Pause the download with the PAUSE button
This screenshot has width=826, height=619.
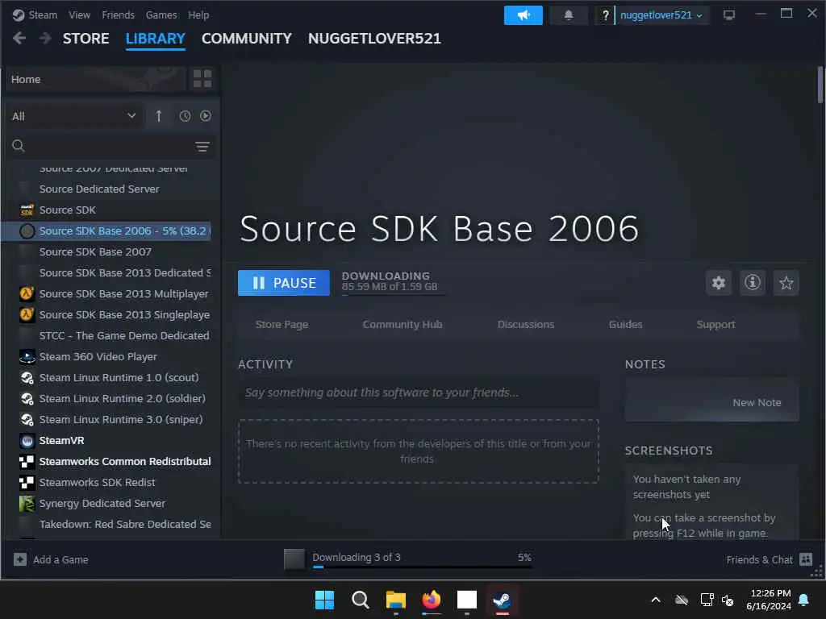[x=283, y=283]
